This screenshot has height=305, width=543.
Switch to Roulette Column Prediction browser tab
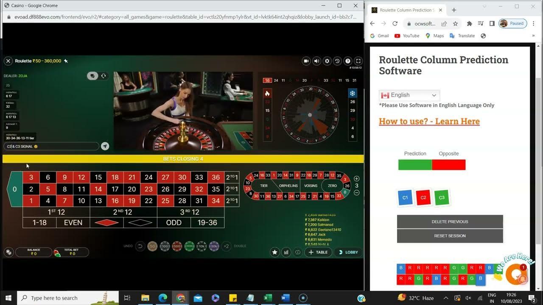406,10
